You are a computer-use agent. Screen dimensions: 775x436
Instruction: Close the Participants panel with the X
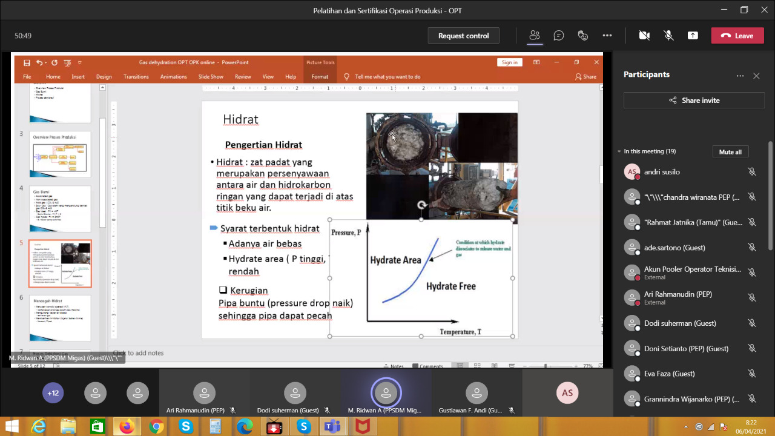coord(756,76)
